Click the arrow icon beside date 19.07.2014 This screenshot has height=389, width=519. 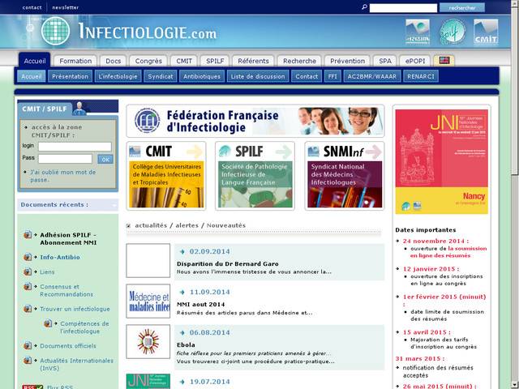pos(182,382)
